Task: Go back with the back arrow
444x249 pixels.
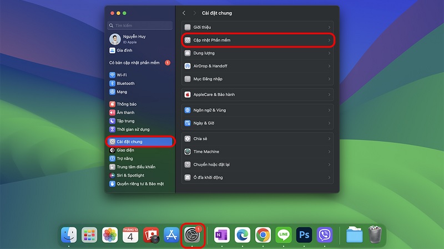Action: [184, 13]
